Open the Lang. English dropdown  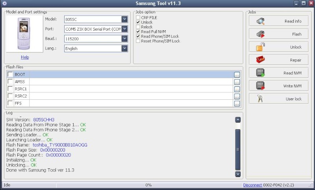[124, 48]
